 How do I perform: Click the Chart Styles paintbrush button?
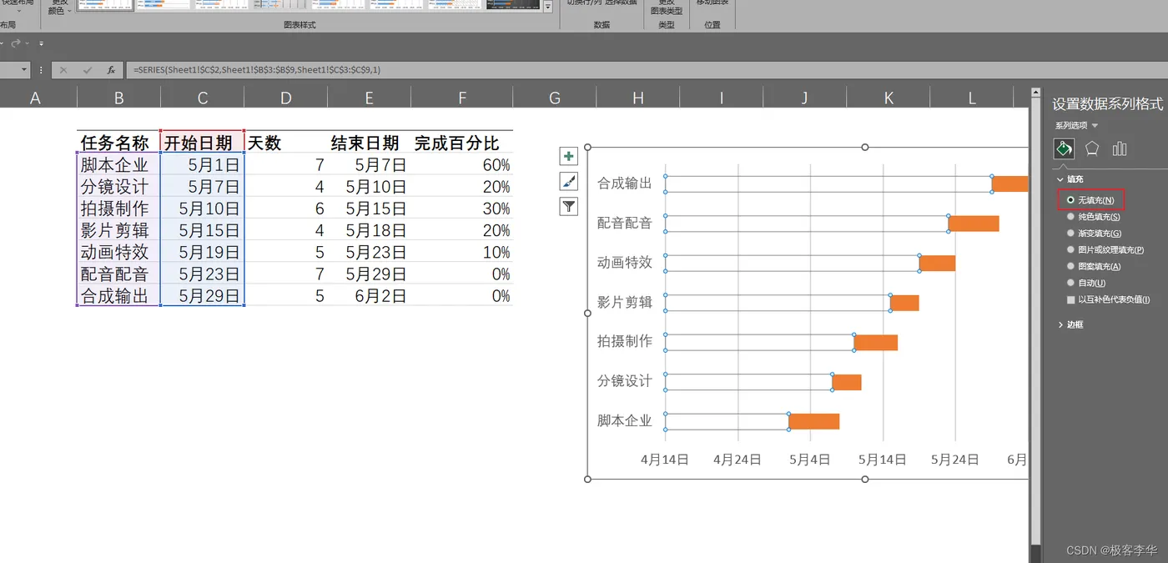point(569,181)
